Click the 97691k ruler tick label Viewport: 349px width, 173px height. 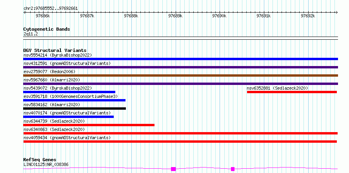point(264,16)
